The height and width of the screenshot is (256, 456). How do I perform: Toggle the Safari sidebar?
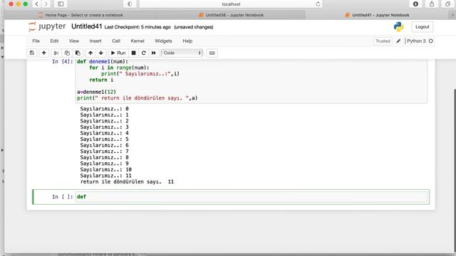61,4
